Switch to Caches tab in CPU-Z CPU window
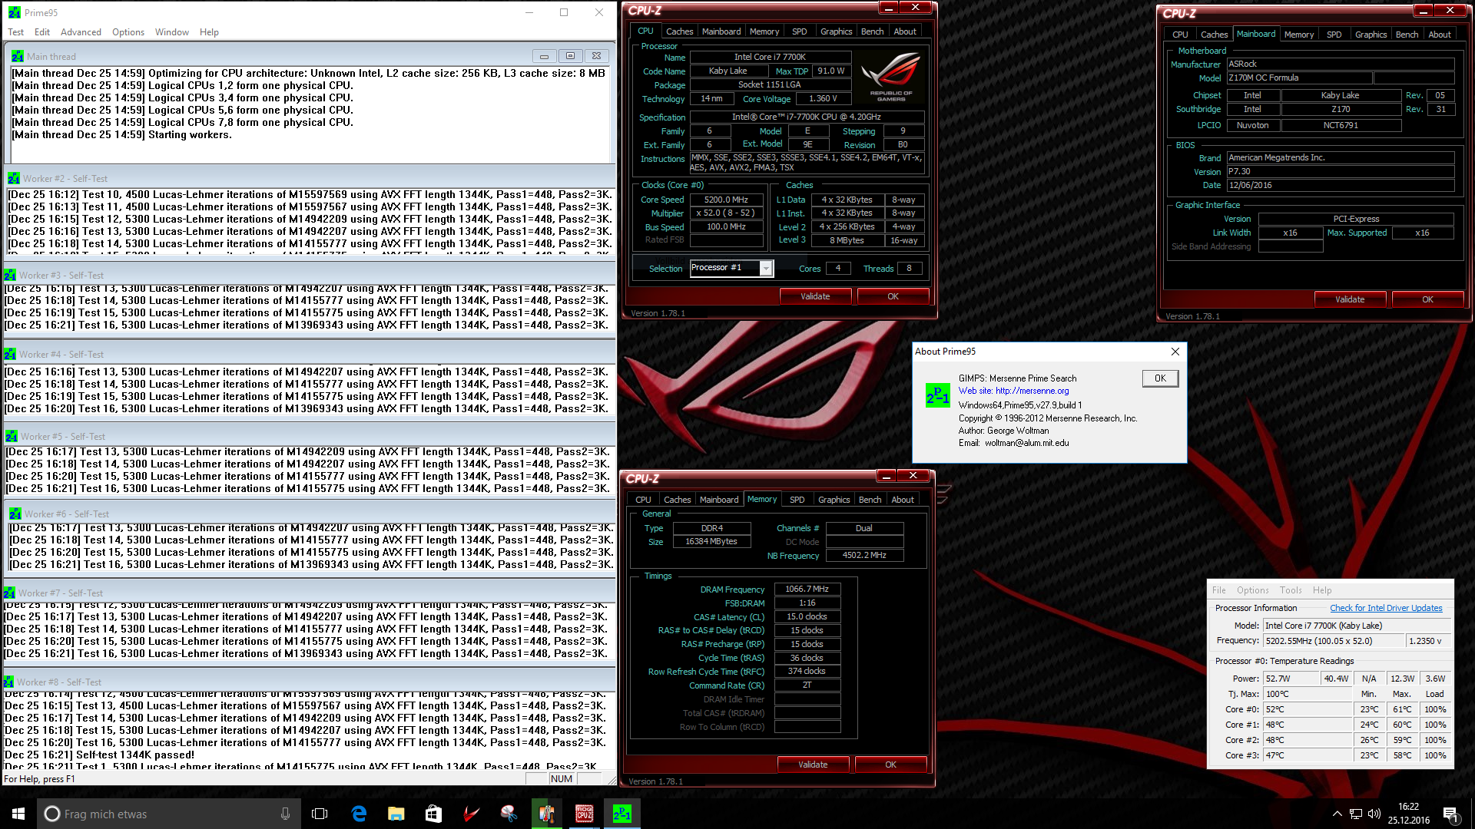 [x=679, y=31]
